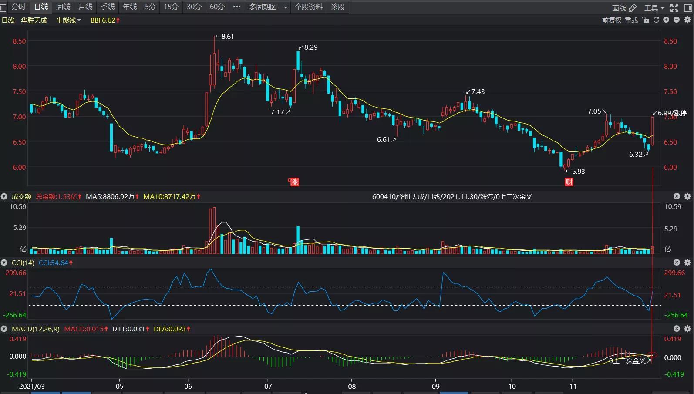The image size is (694, 394).
Task: Click the 总金额:1.53亿 total amount label
Action: (x=59, y=196)
